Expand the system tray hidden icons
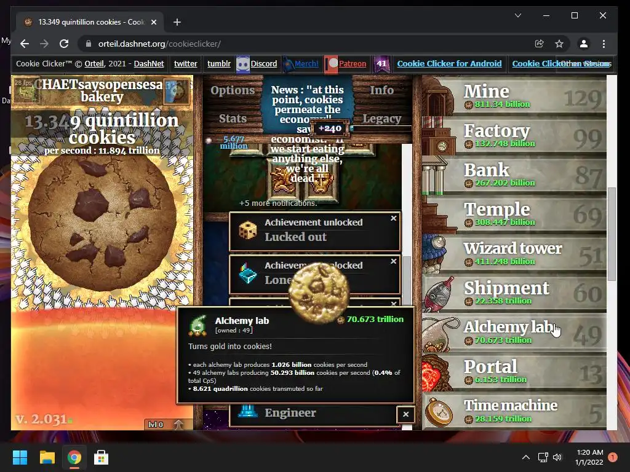The image size is (630, 472). 525,457
